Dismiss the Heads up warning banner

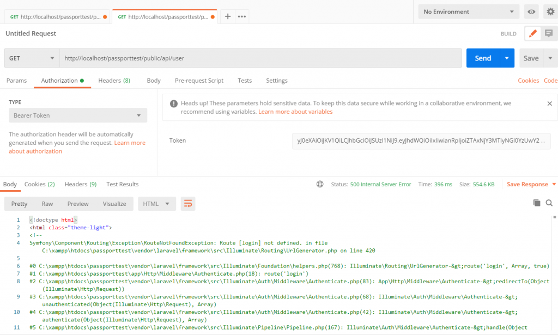tap(549, 103)
